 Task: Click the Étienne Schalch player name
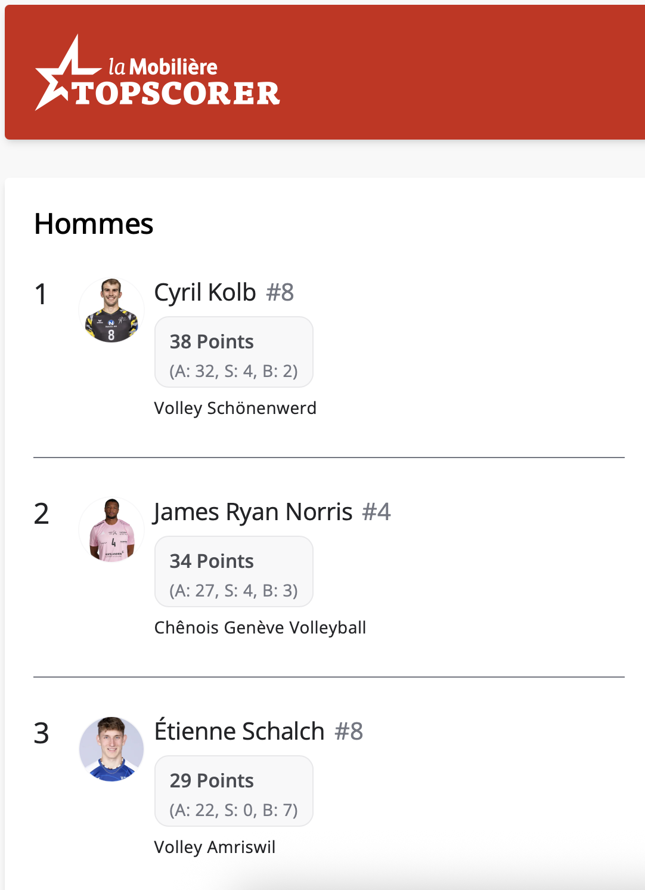[x=239, y=731]
